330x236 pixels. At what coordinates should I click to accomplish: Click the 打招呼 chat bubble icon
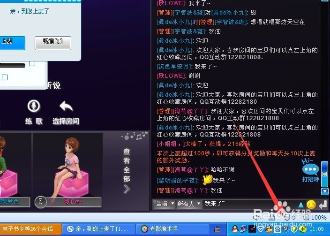(x=310, y=169)
